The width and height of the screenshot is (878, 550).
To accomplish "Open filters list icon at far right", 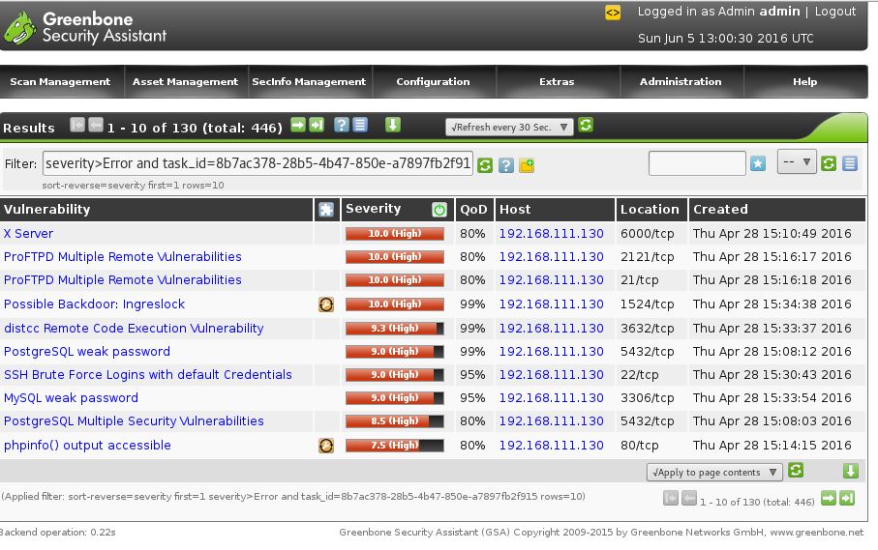I will (849, 163).
